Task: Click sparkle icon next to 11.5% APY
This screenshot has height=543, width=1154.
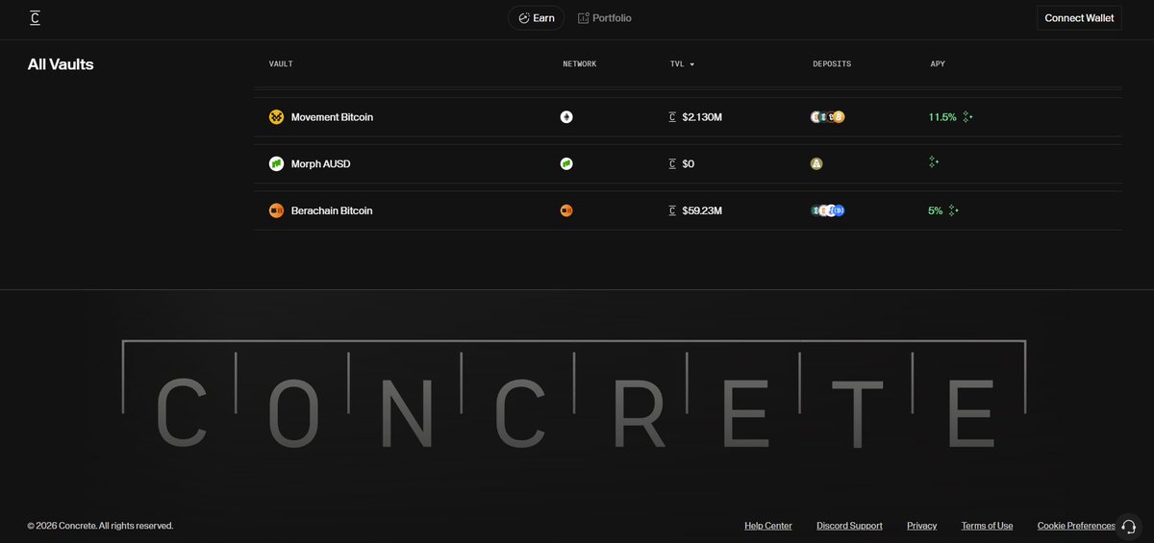Action: pos(967,117)
